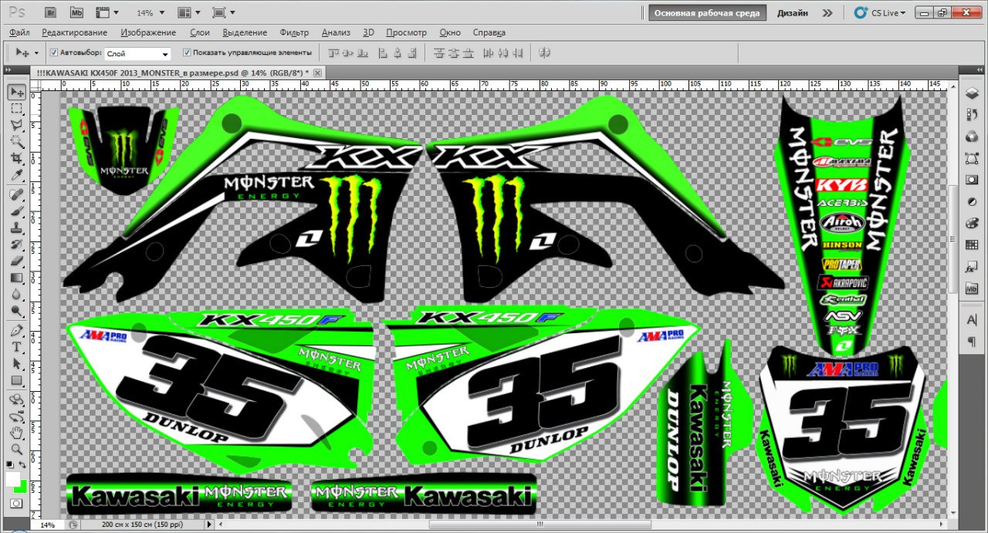This screenshot has width=988, height=533.
Task: Open the Layers panel icon
Action: (x=972, y=93)
